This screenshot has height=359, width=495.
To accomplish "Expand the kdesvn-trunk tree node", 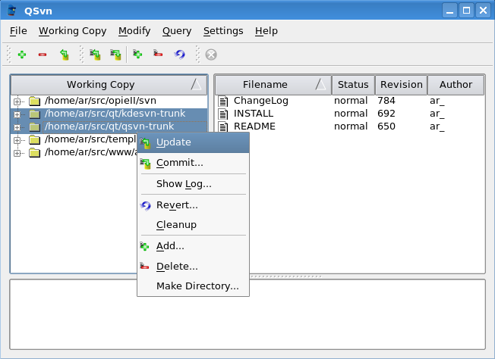I will [x=17, y=114].
